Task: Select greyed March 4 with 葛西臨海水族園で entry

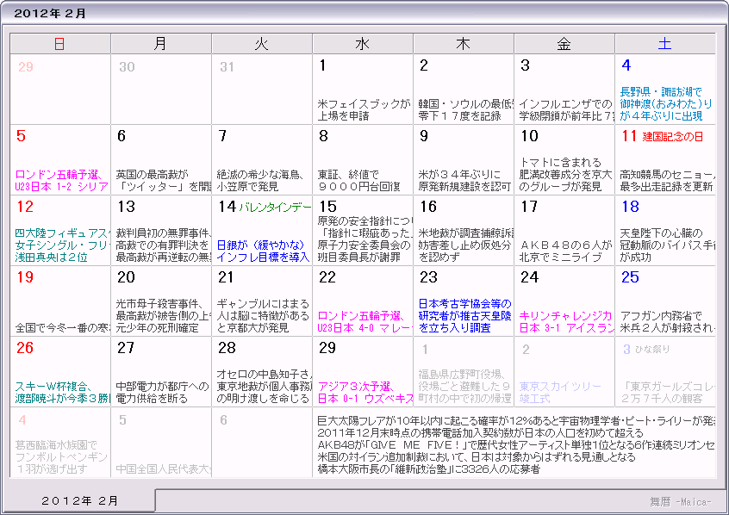Action: click(60, 443)
